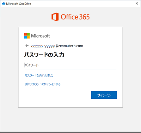The height and width of the screenshot is (133, 141).
Task: Open the パスワードを忘れた場合 link
Action: point(39,75)
